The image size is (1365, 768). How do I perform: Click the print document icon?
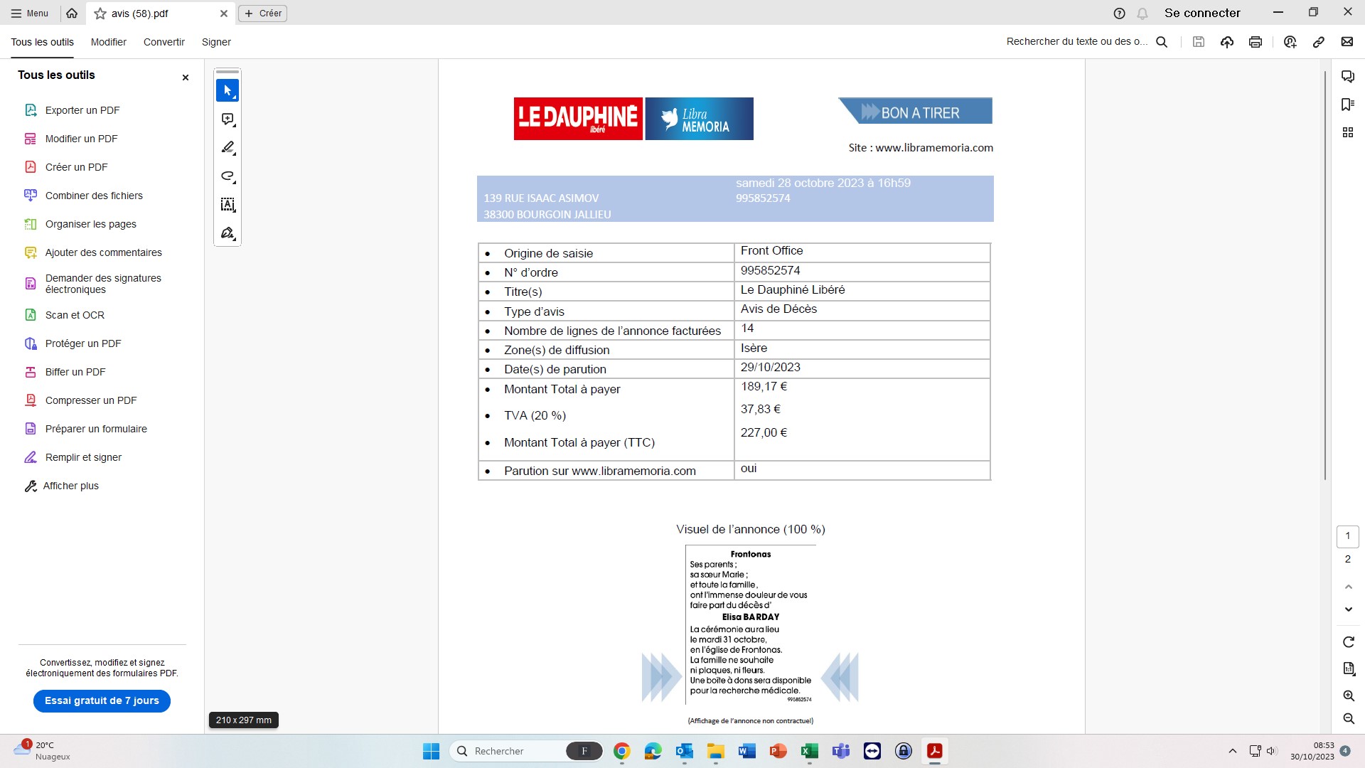(x=1256, y=42)
